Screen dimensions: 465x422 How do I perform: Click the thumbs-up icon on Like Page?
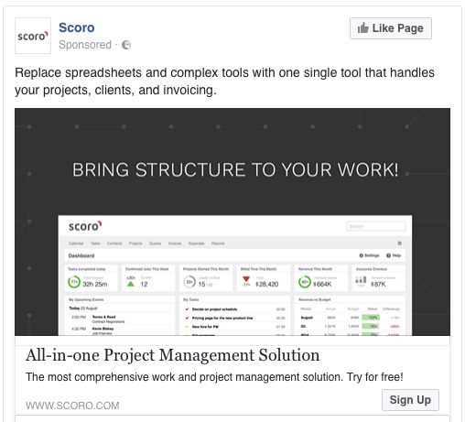(x=362, y=28)
